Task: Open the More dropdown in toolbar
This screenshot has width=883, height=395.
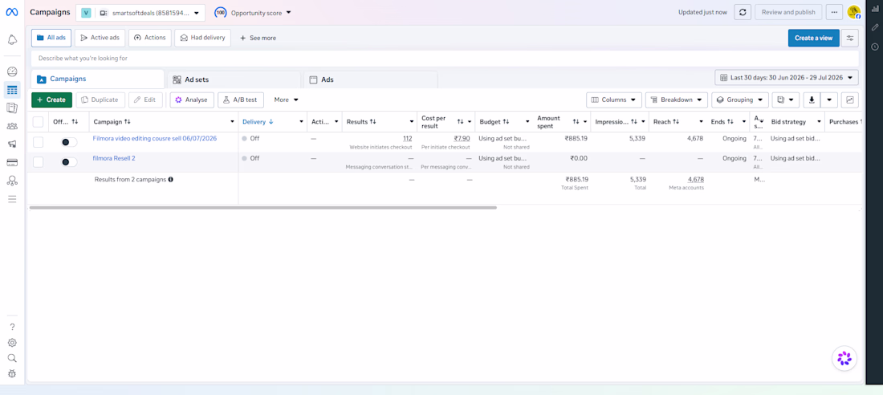Action: [x=286, y=100]
